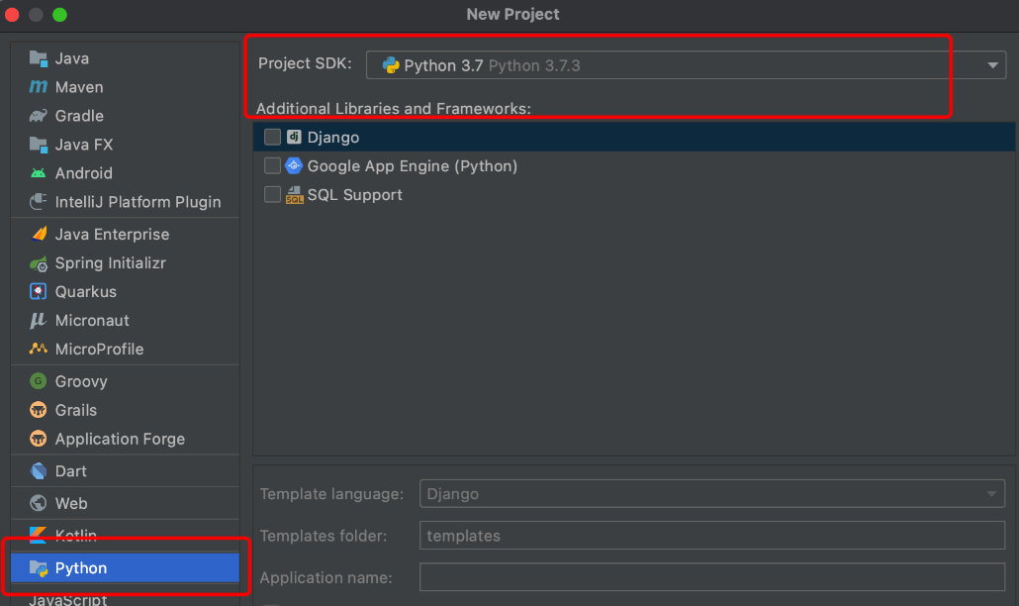Select Application Forge entry
The height and width of the screenshot is (606, 1019).
click(125, 439)
